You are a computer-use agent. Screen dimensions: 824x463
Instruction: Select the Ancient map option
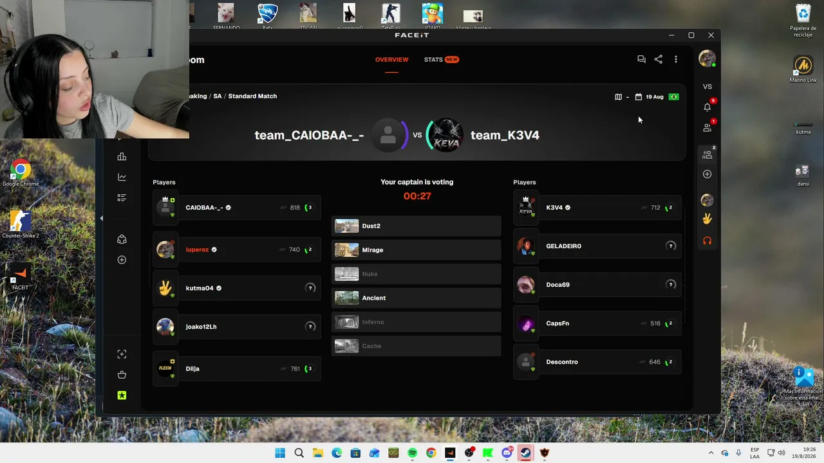click(x=417, y=298)
